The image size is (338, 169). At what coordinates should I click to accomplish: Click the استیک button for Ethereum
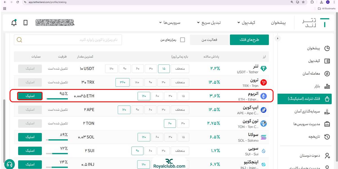point(30,96)
